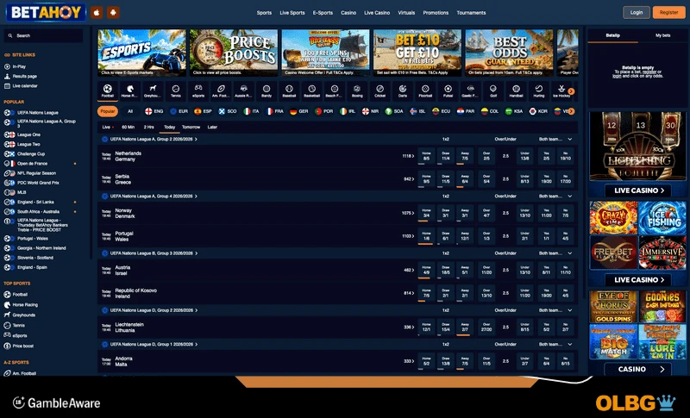The width and height of the screenshot is (690, 418).
Task: Filter leagues by ITA flag
Action: [252, 111]
